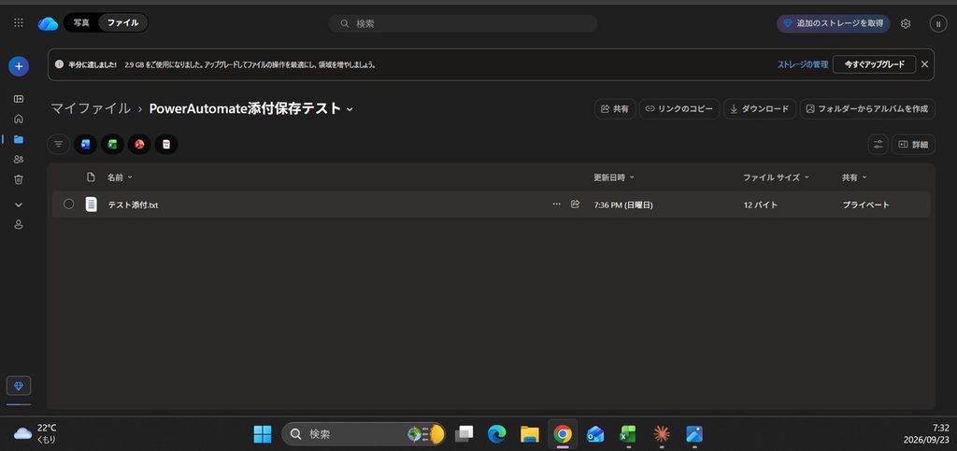Filter by PowerPoint files icon
The height and width of the screenshot is (451, 957).
(139, 145)
